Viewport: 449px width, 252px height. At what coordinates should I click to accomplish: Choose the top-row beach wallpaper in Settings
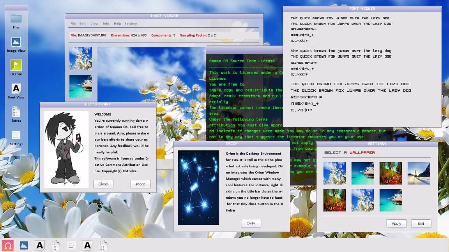[362, 173]
